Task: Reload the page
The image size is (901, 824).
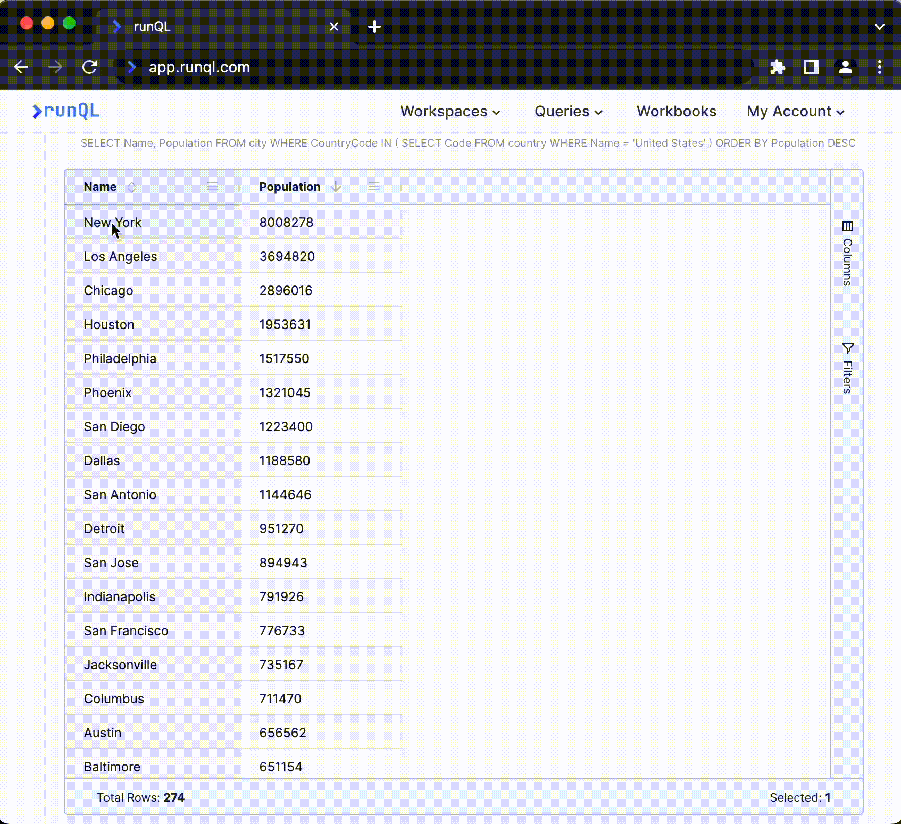Action: pyautogui.click(x=89, y=68)
